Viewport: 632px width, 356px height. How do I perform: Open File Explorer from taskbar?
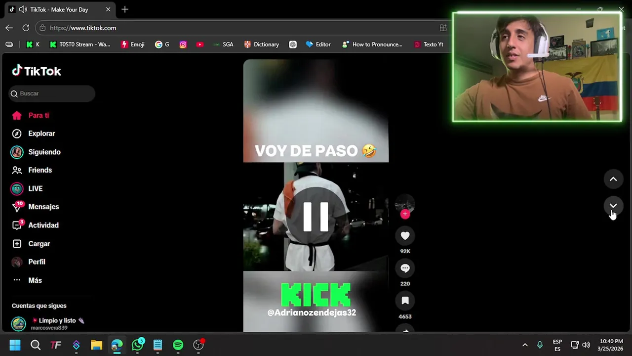(x=96, y=345)
